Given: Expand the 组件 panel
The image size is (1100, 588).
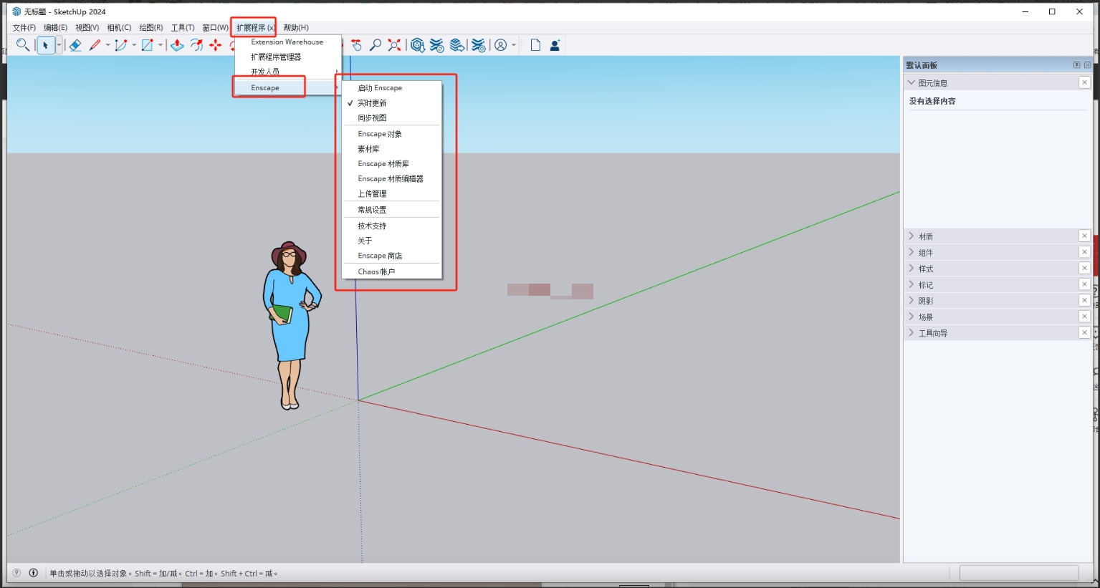Looking at the screenshot, I should (x=912, y=253).
